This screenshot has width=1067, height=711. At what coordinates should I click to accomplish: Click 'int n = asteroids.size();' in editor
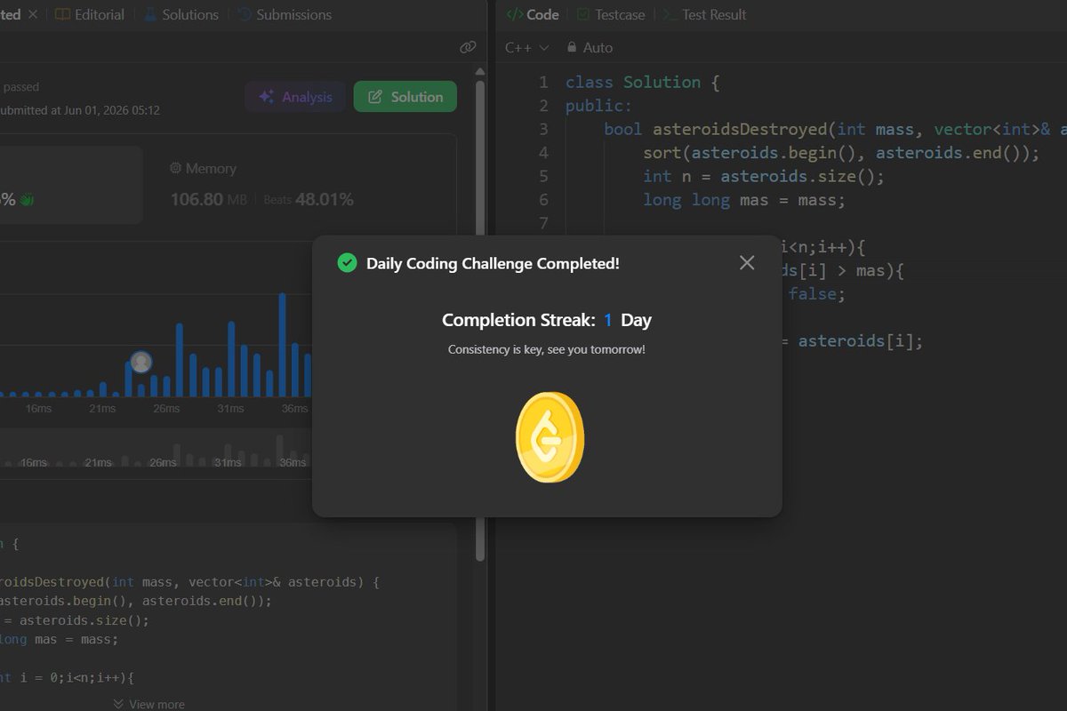pyautogui.click(x=764, y=176)
